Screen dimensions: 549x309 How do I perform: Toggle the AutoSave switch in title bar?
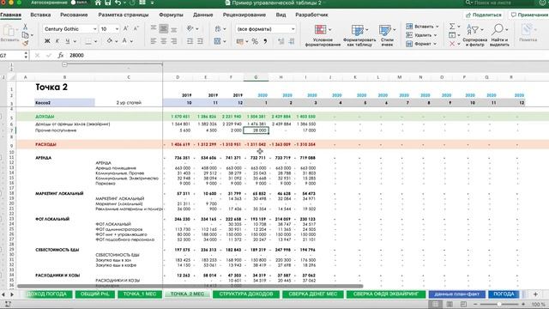coord(79,3)
